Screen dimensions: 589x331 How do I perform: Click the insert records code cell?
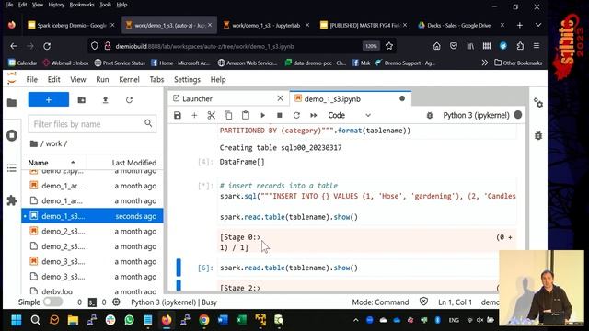coord(367,201)
